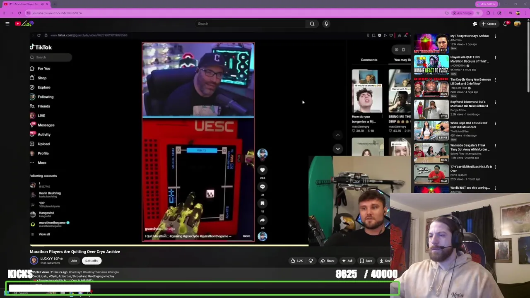Screen dimensions: 530x298
Task: Open options for The Deadly Gang War video
Action: [495, 79]
